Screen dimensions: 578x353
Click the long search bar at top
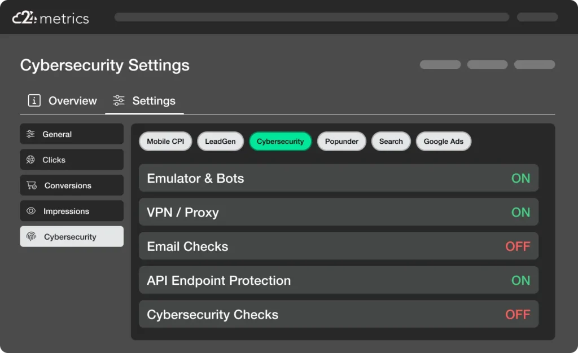(x=312, y=17)
